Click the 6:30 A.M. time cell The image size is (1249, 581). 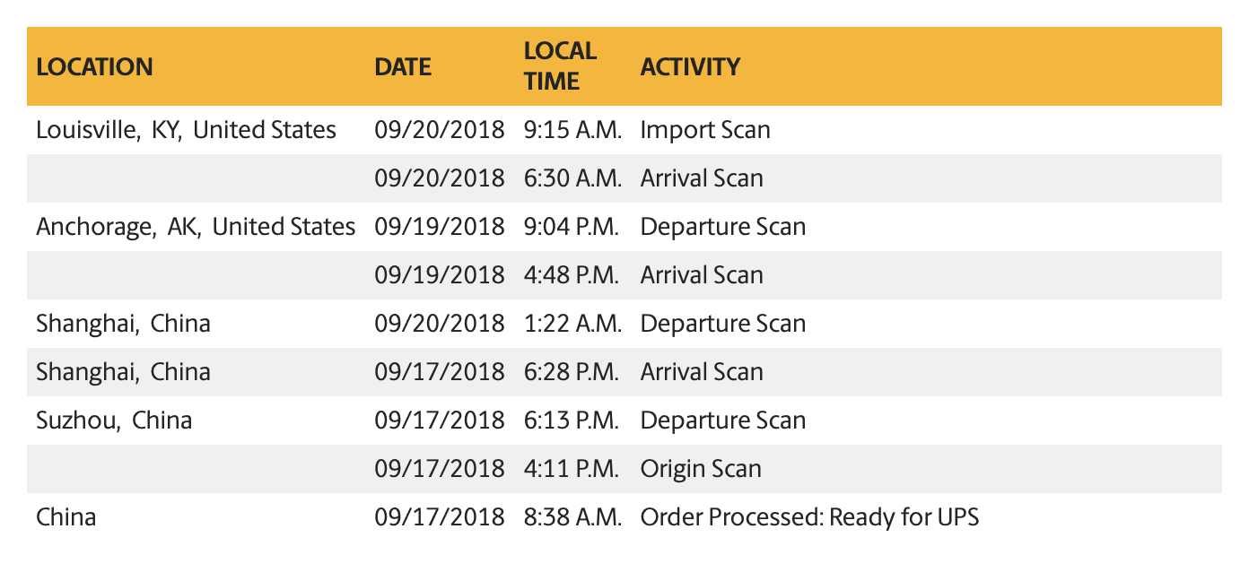(572, 178)
